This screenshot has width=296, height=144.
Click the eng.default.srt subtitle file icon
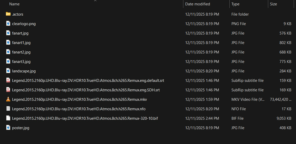8,80
